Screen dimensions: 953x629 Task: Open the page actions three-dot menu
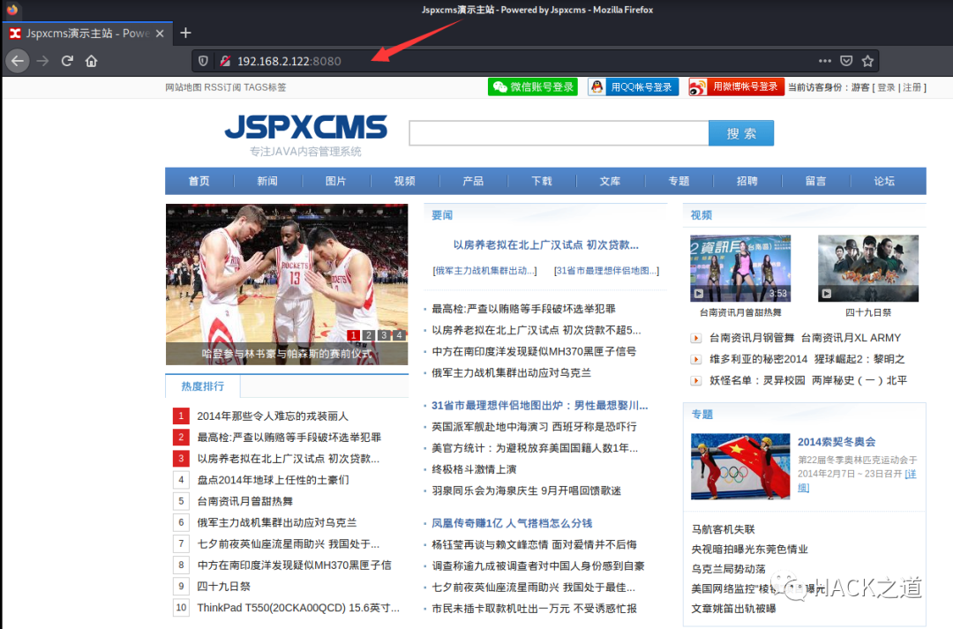(825, 61)
